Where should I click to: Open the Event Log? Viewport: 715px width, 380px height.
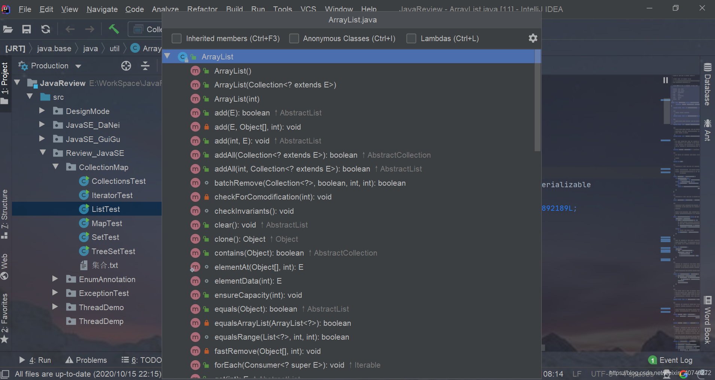pyautogui.click(x=670, y=360)
